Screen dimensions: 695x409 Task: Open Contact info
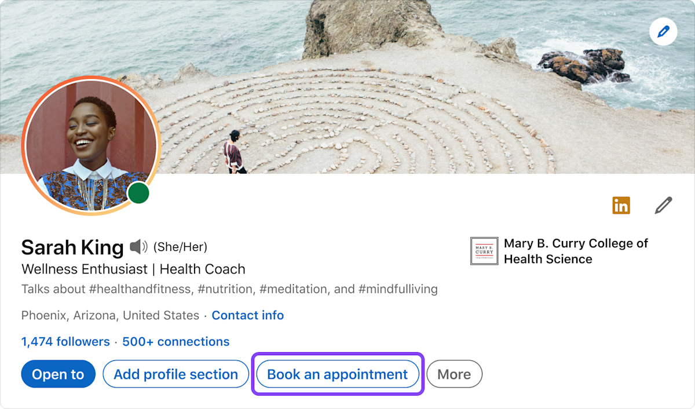point(248,315)
